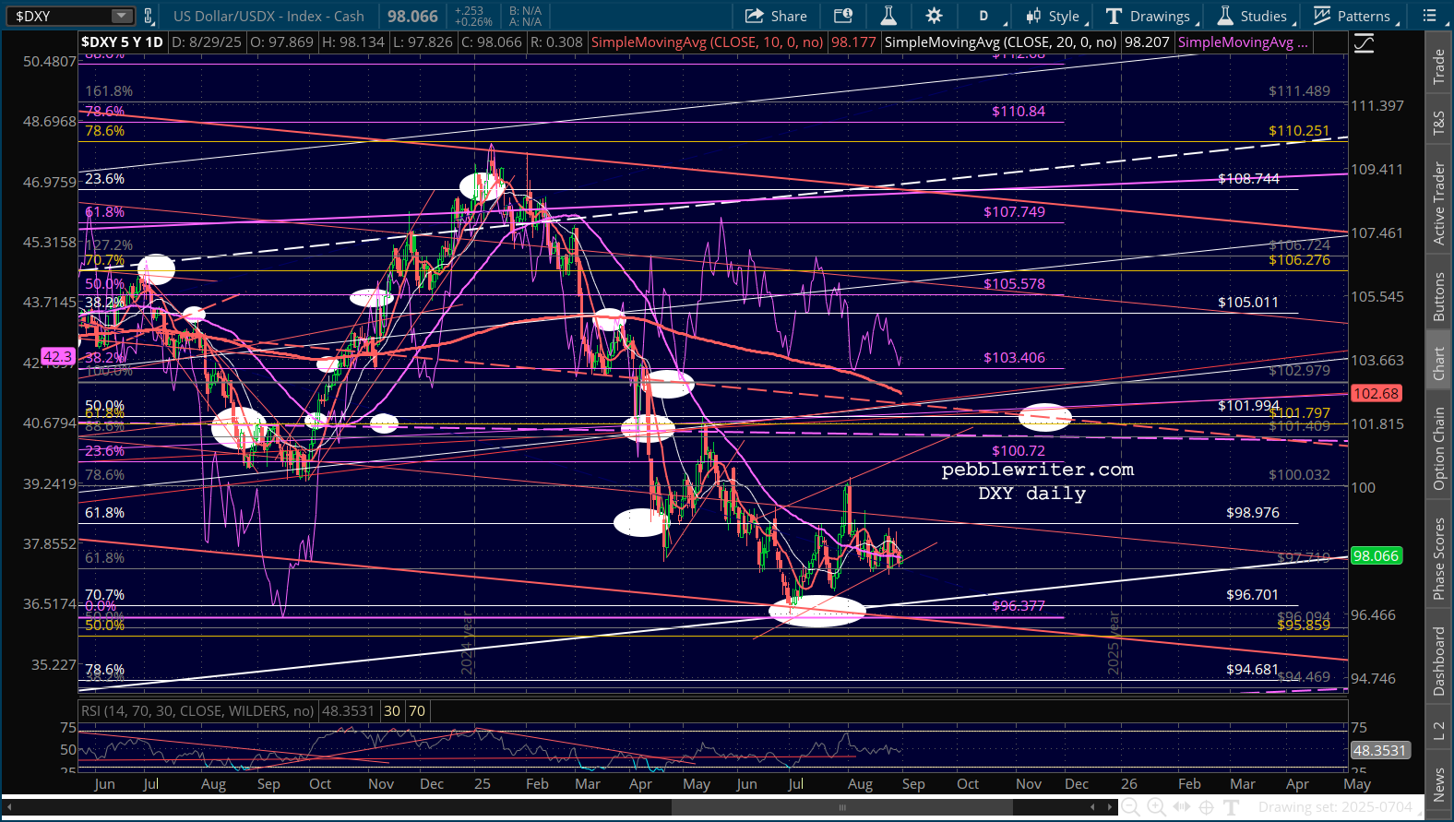Click the yellow $106.276 level label
Image resolution: width=1454 pixels, height=822 pixels.
tap(1299, 260)
